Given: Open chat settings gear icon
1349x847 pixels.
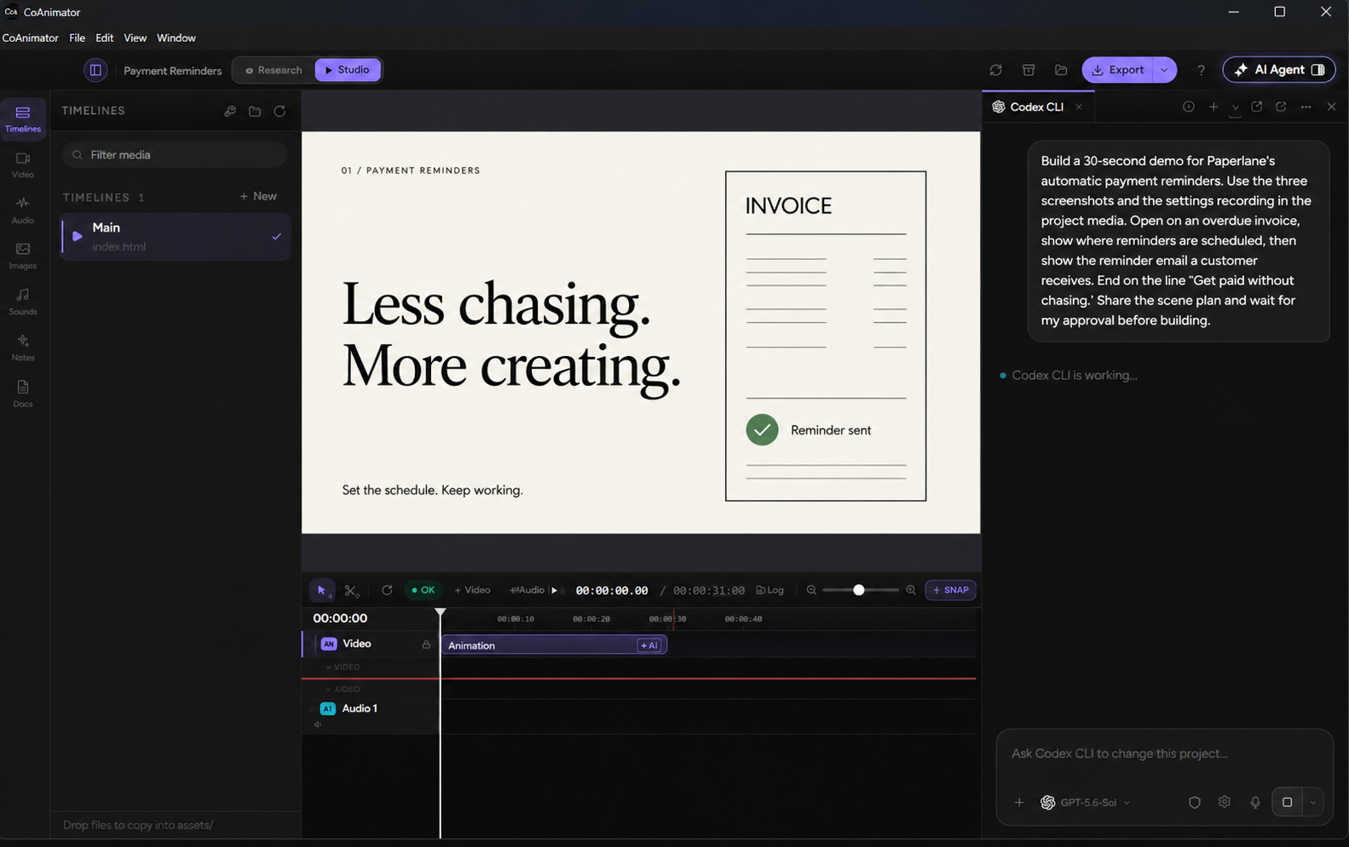Looking at the screenshot, I should [x=1225, y=803].
